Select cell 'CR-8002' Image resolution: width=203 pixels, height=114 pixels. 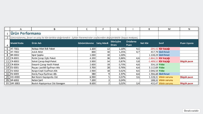21,61
